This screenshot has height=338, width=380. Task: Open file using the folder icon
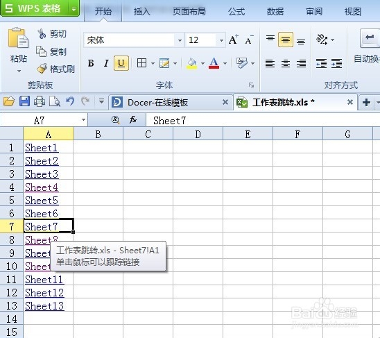tap(9, 101)
